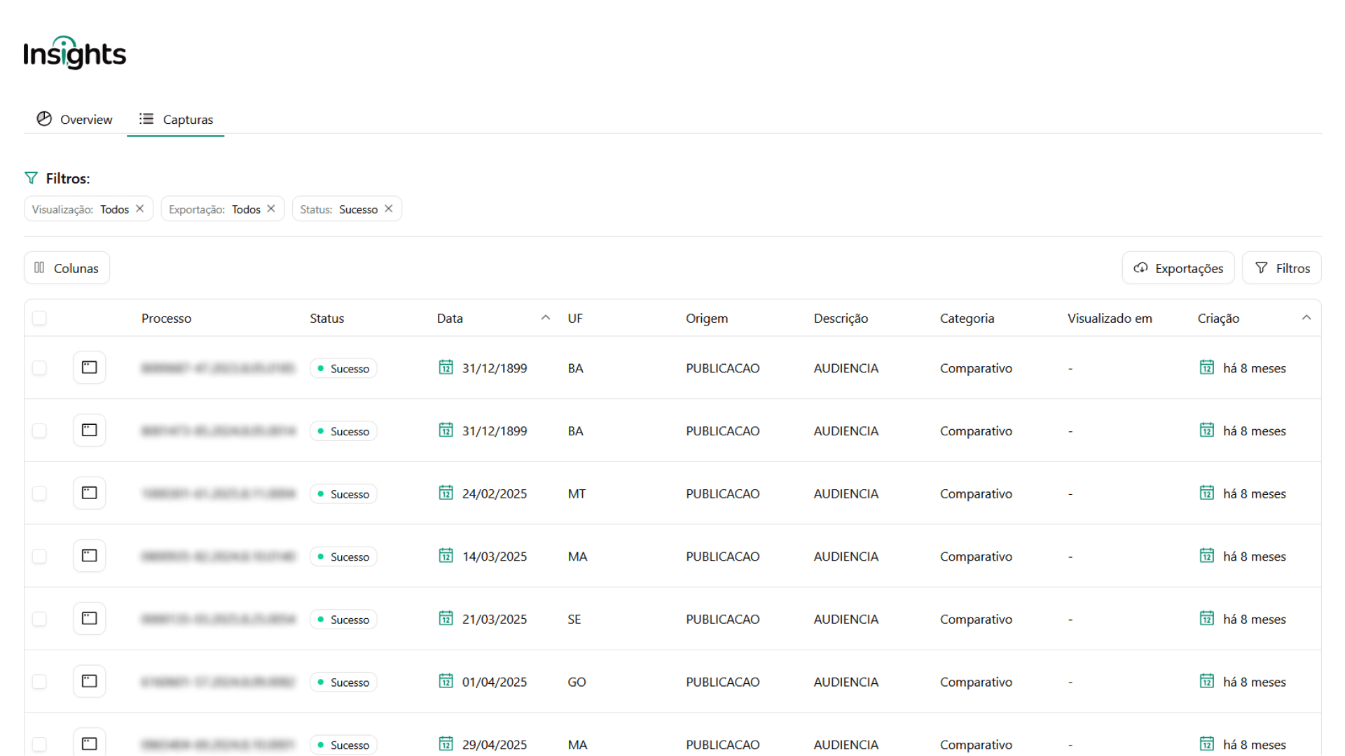The height and width of the screenshot is (756, 1345).
Task: Check the checkbox for the first BA row
Action: 39,368
